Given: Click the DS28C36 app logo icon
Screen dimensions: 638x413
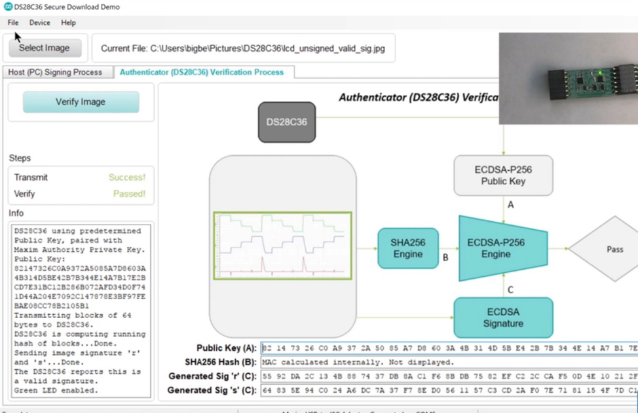Looking at the screenshot, I should 8,7.
